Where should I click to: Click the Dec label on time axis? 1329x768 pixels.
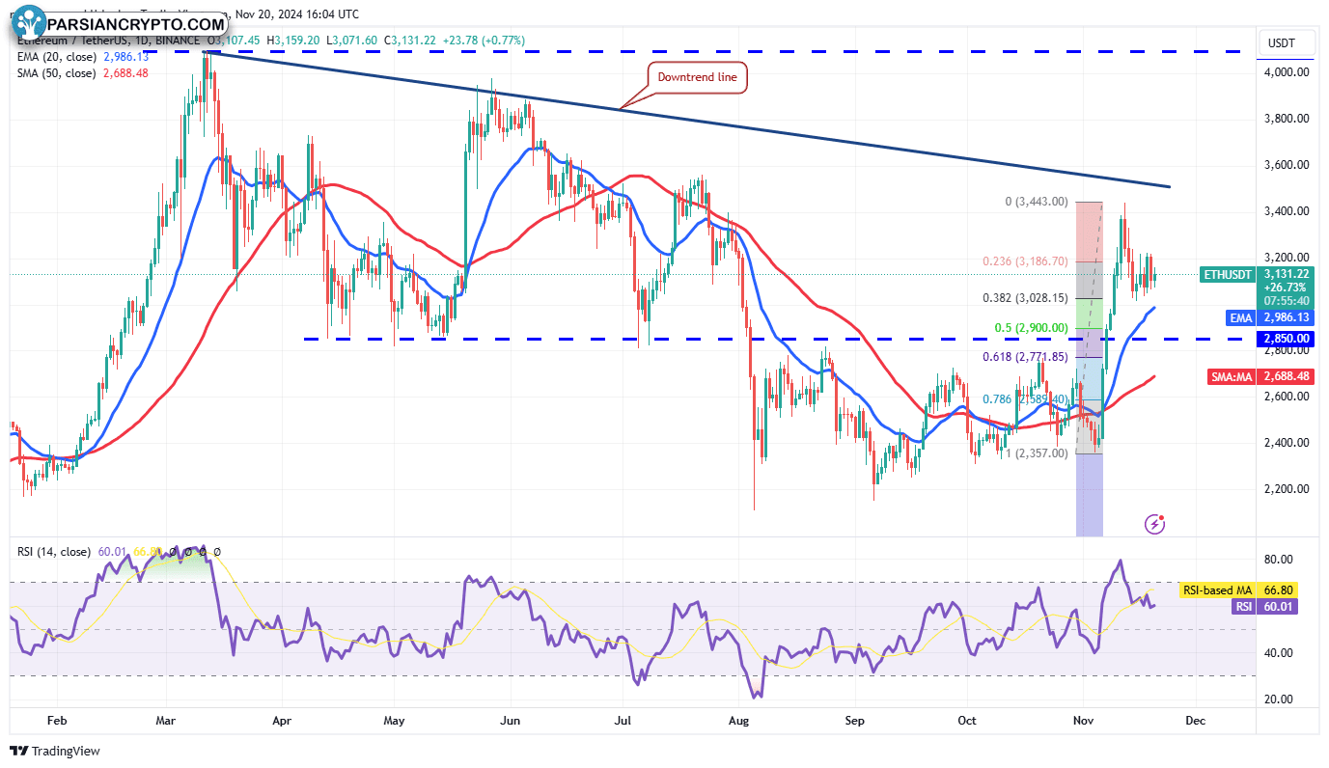1195,720
